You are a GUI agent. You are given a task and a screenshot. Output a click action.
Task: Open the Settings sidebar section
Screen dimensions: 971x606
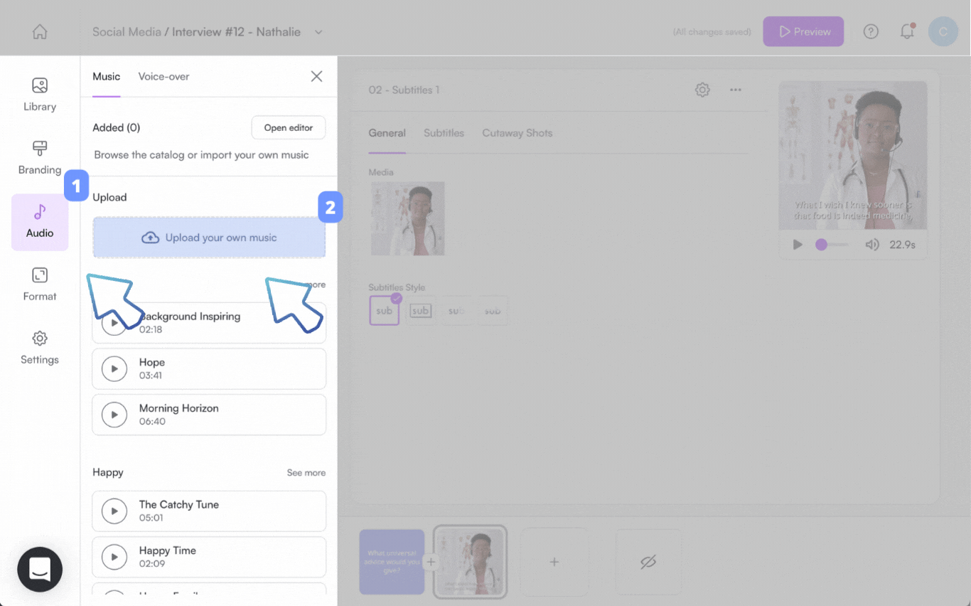pyautogui.click(x=40, y=348)
